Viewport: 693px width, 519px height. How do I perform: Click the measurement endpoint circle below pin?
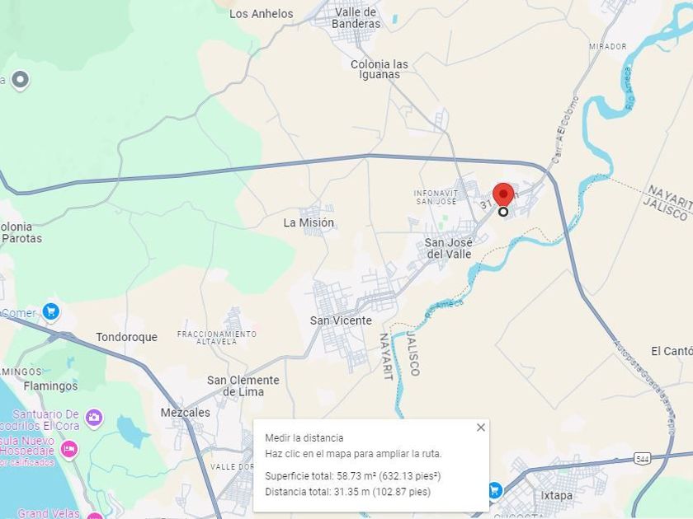click(503, 212)
